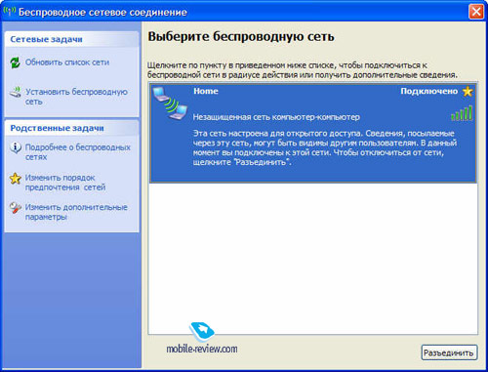This screenshot has width=488, height=372.
Task: Click 'Незащищенная сеть компьютер-компьютер' text
Action: point(276,117)
